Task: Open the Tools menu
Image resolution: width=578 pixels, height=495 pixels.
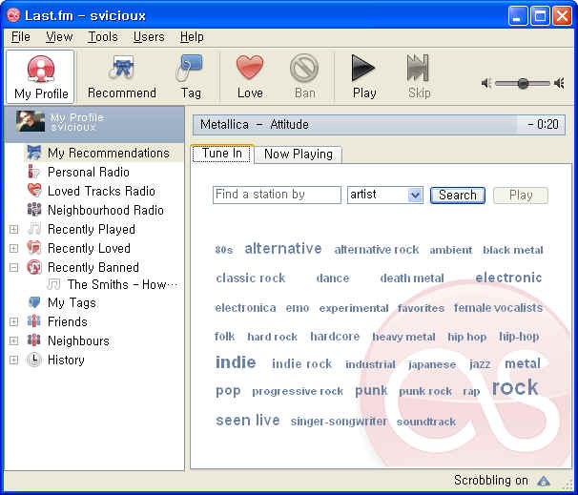Action: coord(103,37)
